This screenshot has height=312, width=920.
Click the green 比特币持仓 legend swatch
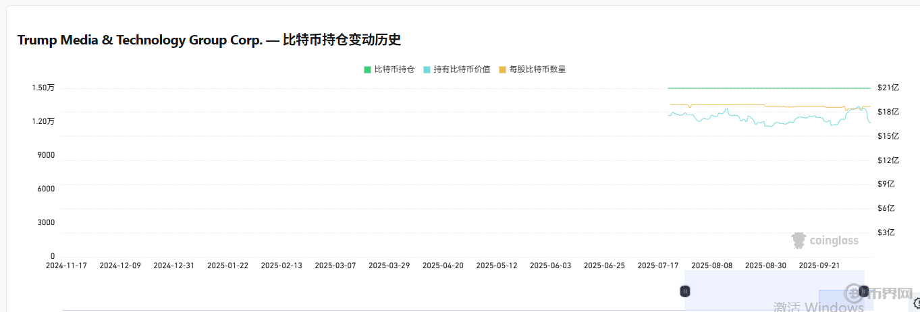[x=368, y=69]
